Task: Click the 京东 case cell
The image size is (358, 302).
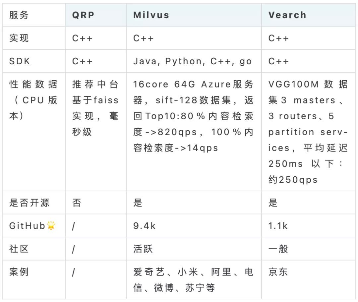Action: (x=309, y=280)
